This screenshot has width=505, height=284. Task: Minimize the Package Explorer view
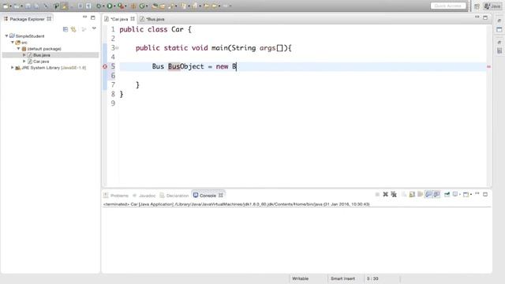pyautogui.click(x=84, y=17)
